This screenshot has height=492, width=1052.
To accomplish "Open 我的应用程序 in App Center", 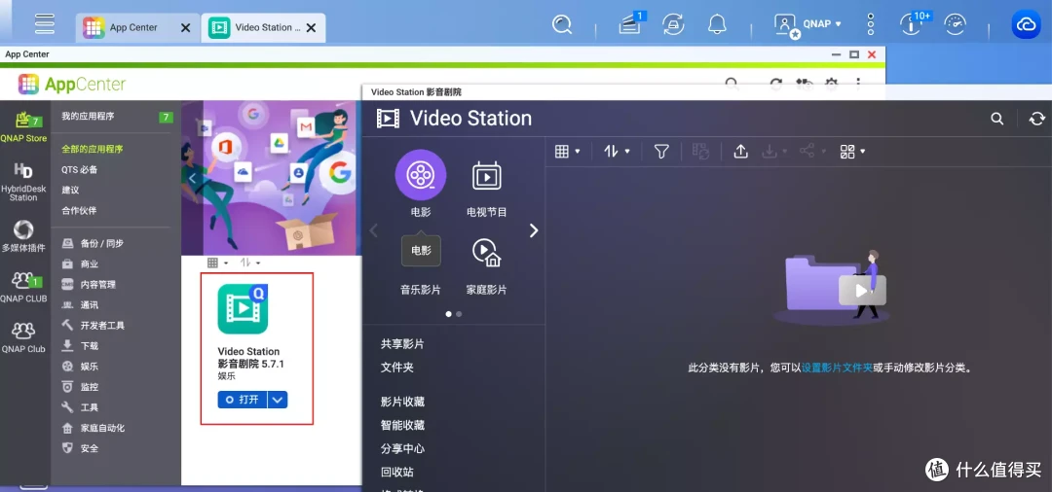I will coord(88,117).
